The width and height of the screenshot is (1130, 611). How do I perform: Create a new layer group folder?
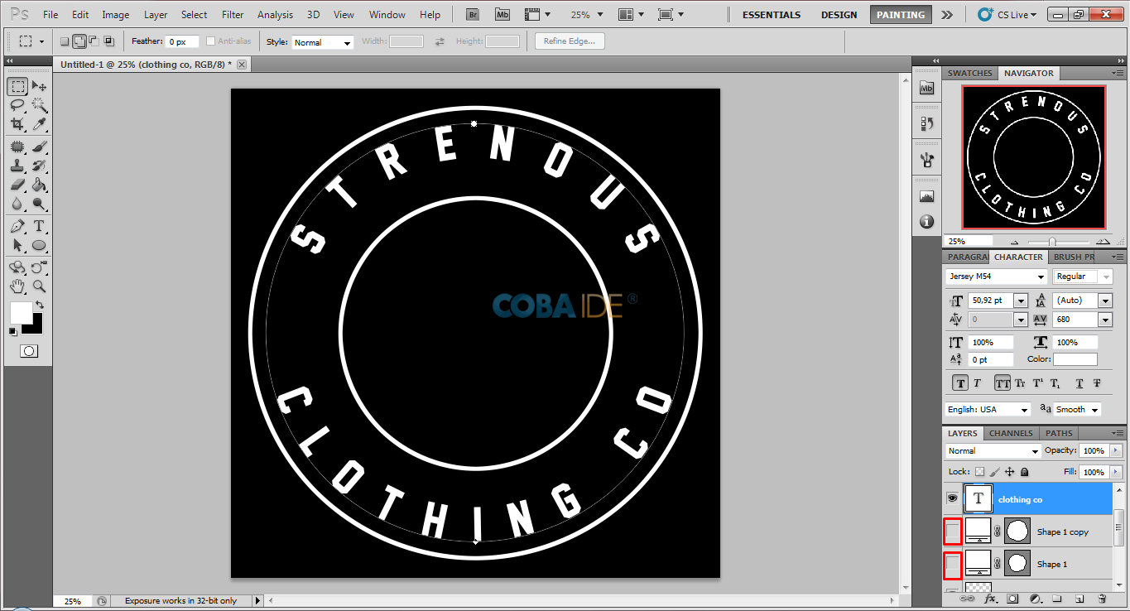click(x=1057, y=598)
